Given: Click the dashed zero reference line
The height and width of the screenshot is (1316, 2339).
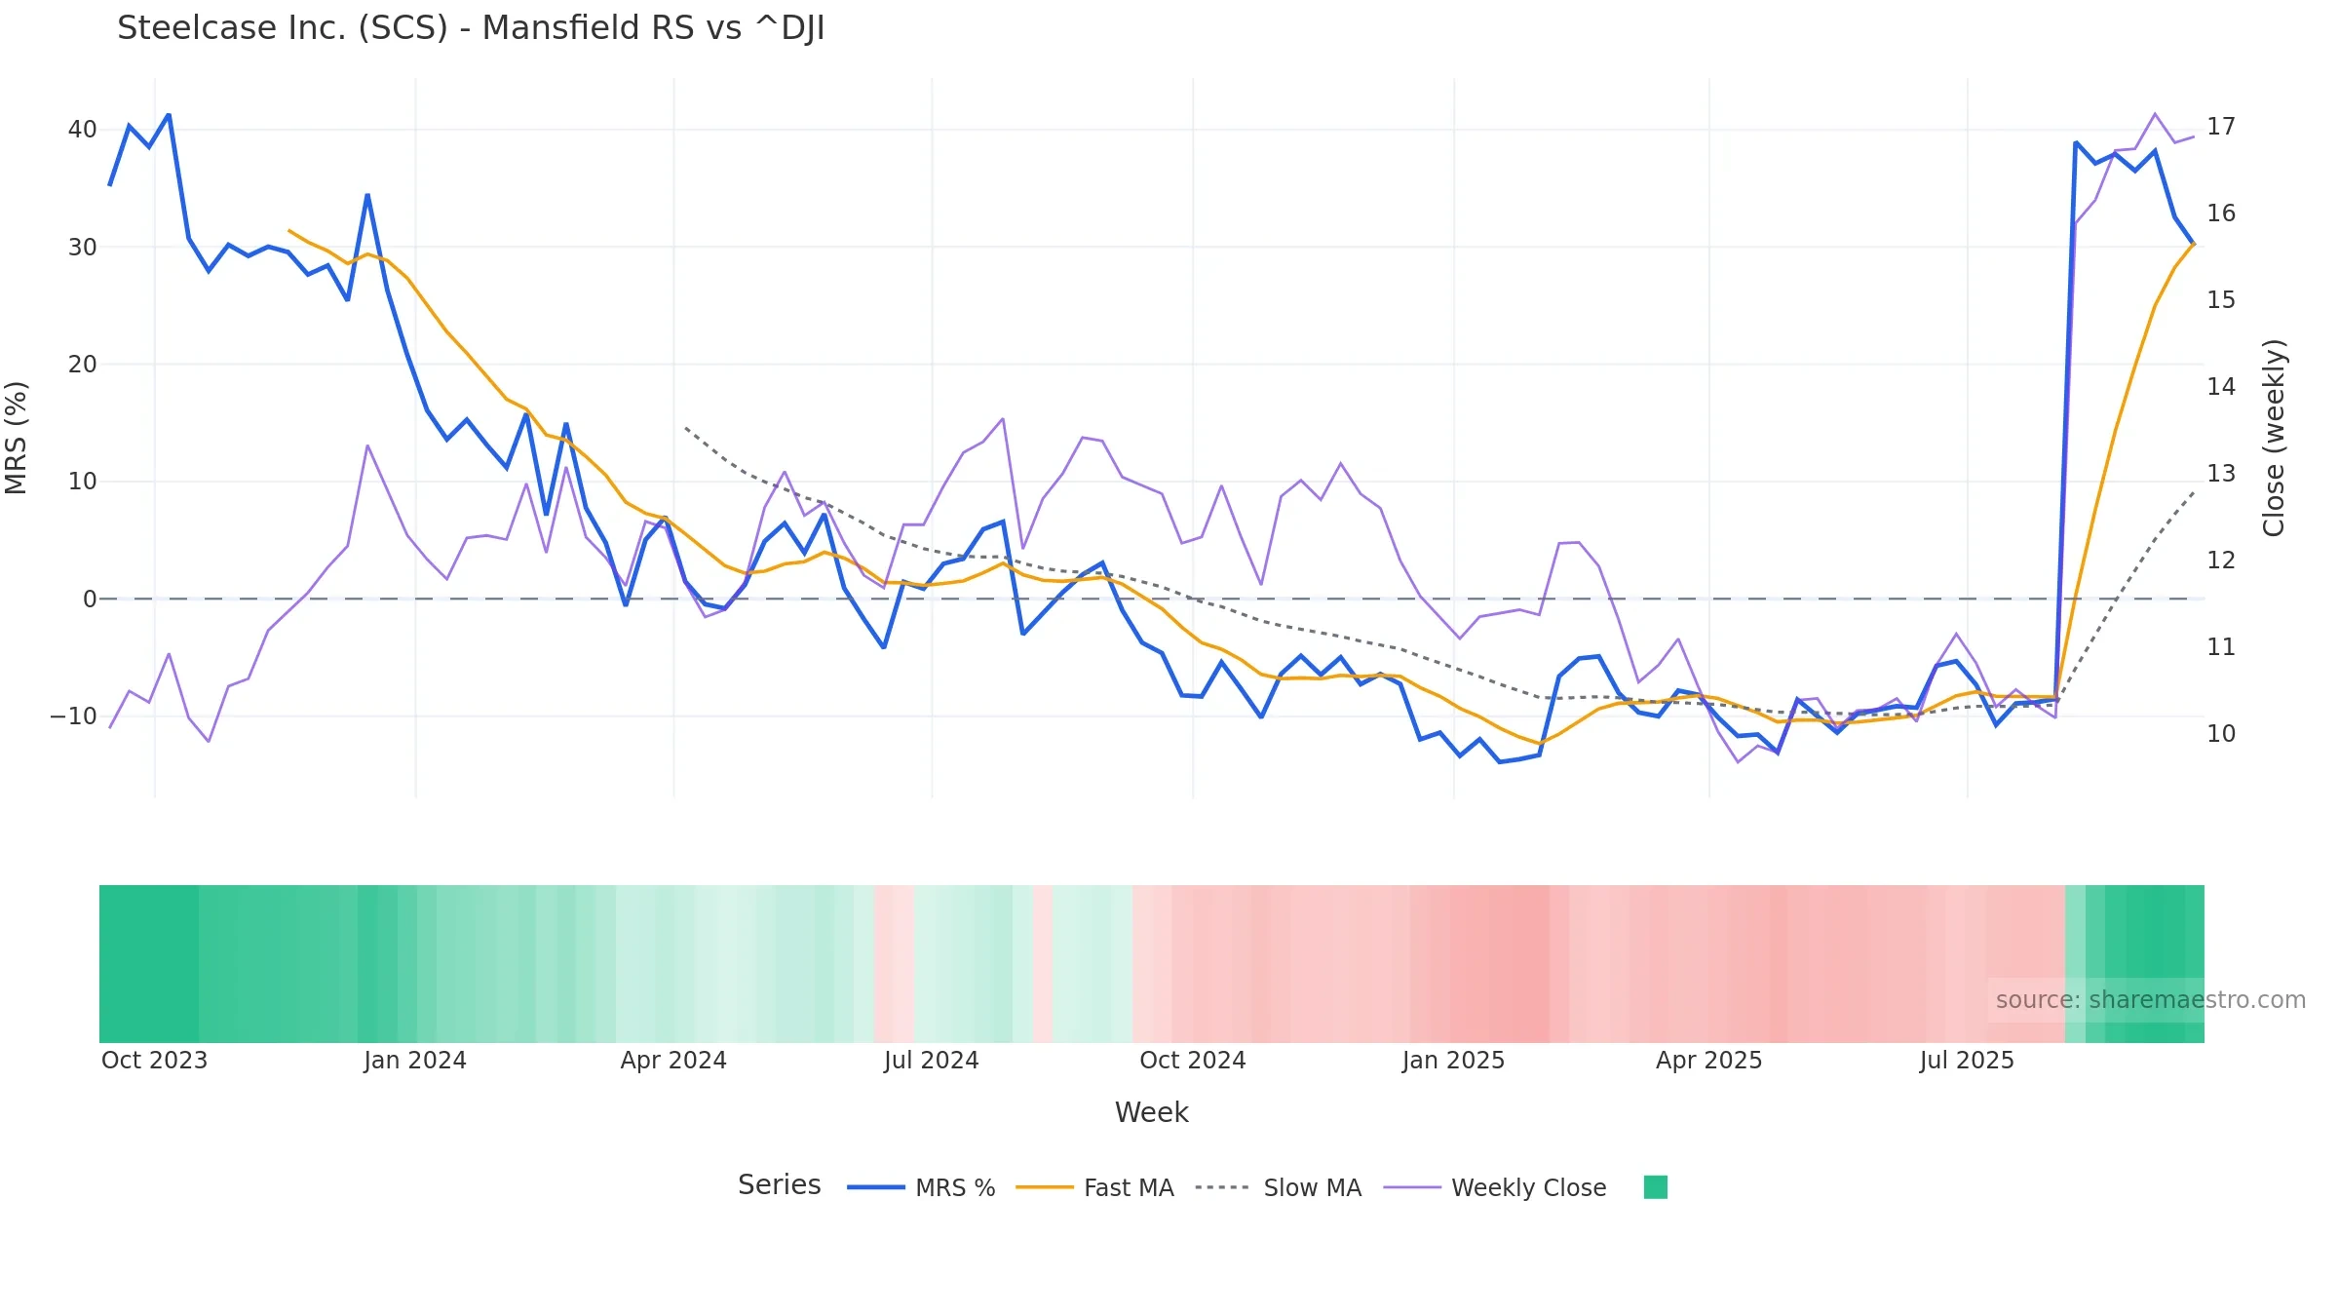Looking at the screenshot, I should (x=1151, y=599).
